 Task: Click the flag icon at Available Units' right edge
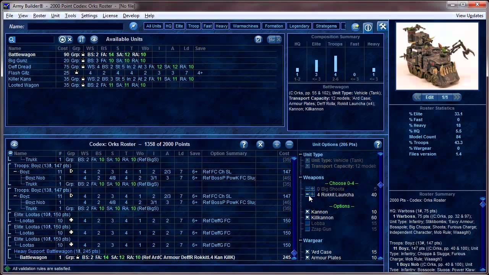272,39
